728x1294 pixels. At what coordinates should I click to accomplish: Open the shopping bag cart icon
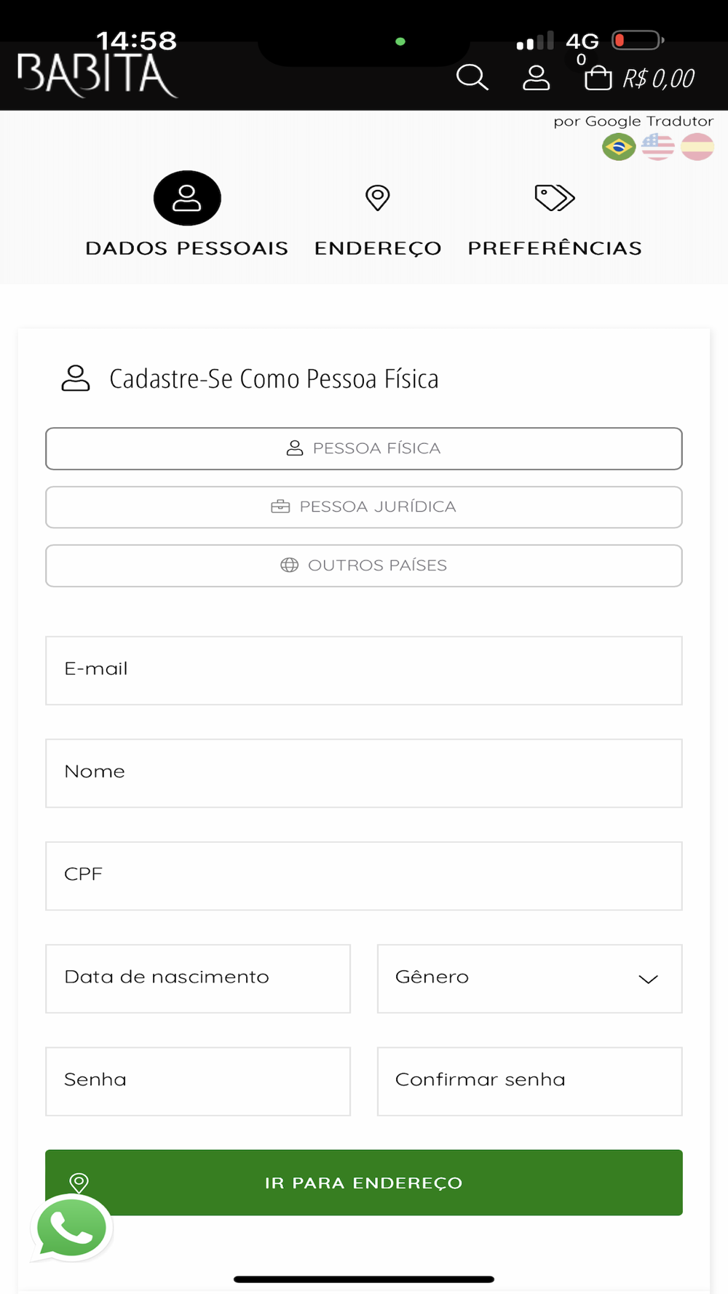click(598, 77)
